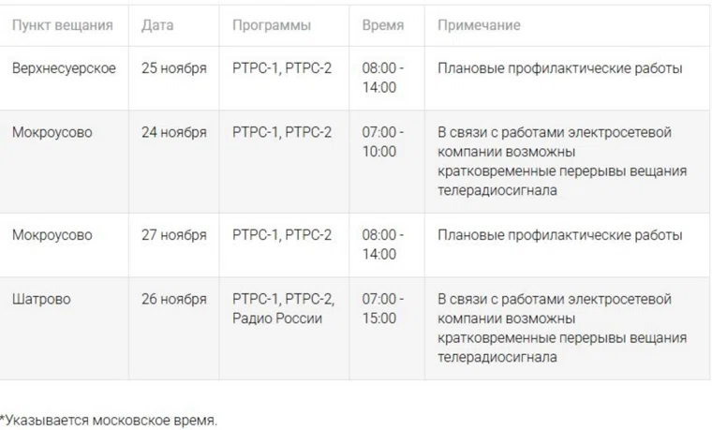Select the "Программы" column header
This screenshot has height=430, width=712.
click(272, 25)
